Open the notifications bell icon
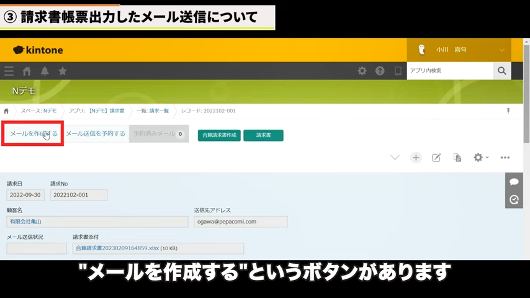This screenshot has width=530, height=298. coord(45,71)
